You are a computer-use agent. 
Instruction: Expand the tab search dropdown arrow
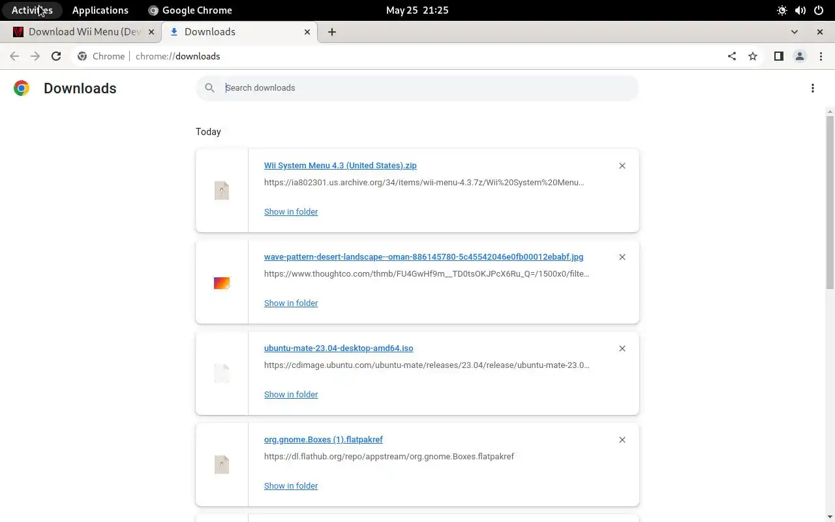click(x=795, y=32)
